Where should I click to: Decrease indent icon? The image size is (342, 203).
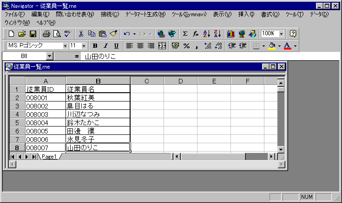tap(232, 46)
